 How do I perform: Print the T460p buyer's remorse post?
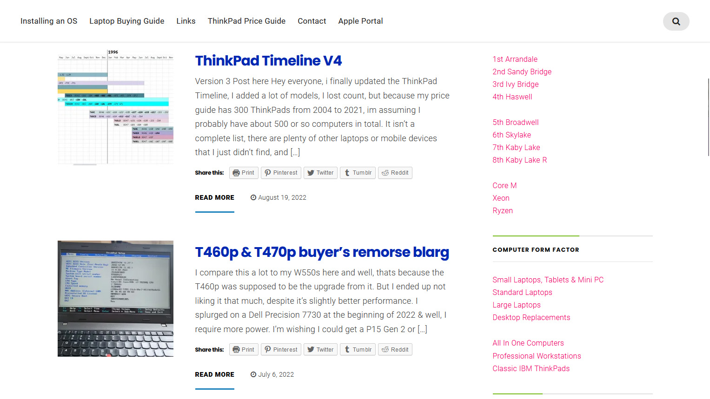pos(244,350)
